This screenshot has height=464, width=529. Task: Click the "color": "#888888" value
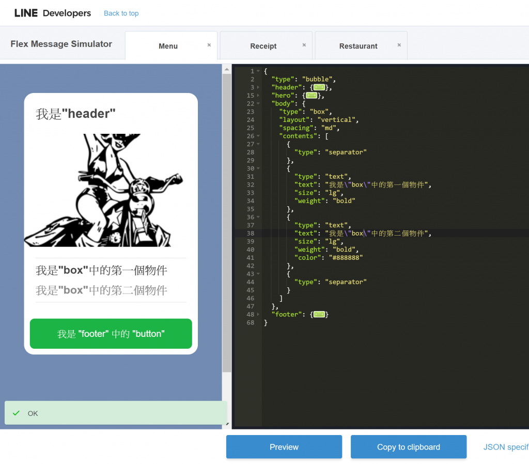tap(346, 257)
